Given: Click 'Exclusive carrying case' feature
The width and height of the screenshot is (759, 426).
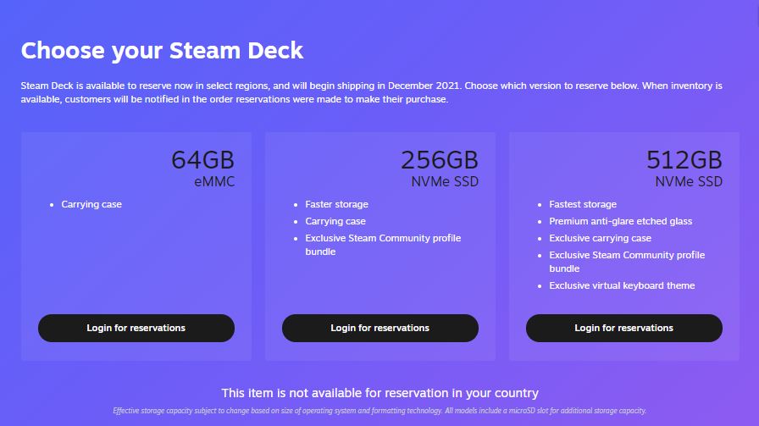Looking at the screenshot, I should pyautogui.click(x=601, y=238).
